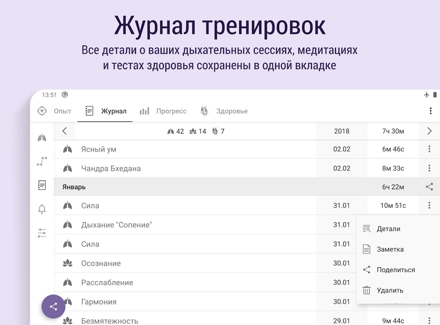440x325 pixels.
Task: Click the 8м 33с duration cell
Action: click(x=393, y=168)
